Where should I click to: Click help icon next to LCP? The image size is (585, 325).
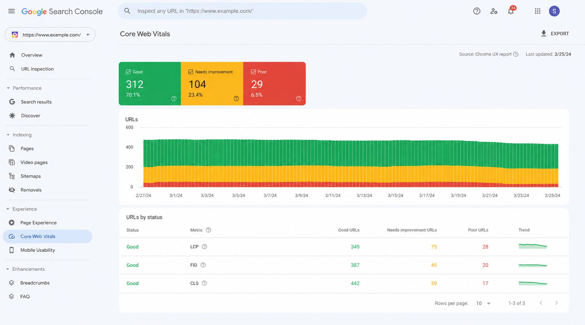(x=205, y=247)
